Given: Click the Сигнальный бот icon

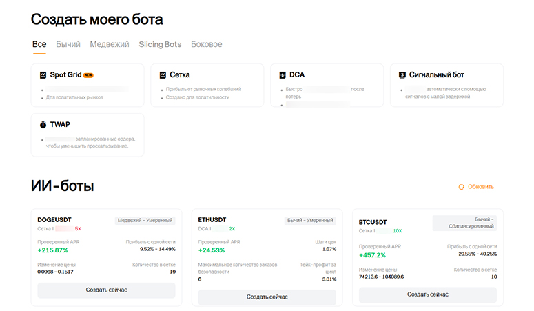Looking at the screenshot, I should click(x=402, y=74).
